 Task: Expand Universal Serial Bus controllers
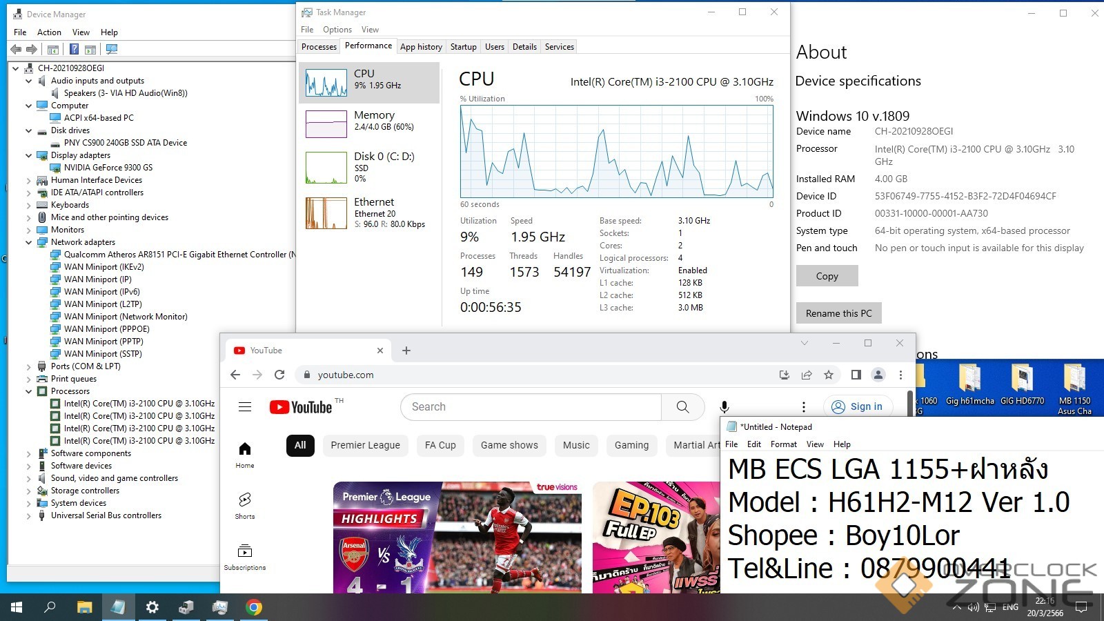click(29, 515)
